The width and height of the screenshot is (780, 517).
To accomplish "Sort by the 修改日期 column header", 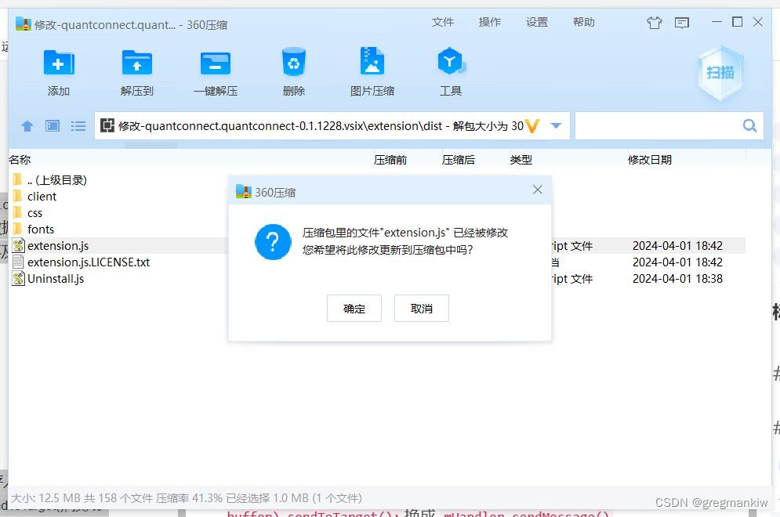I will (x=650, y=160).
